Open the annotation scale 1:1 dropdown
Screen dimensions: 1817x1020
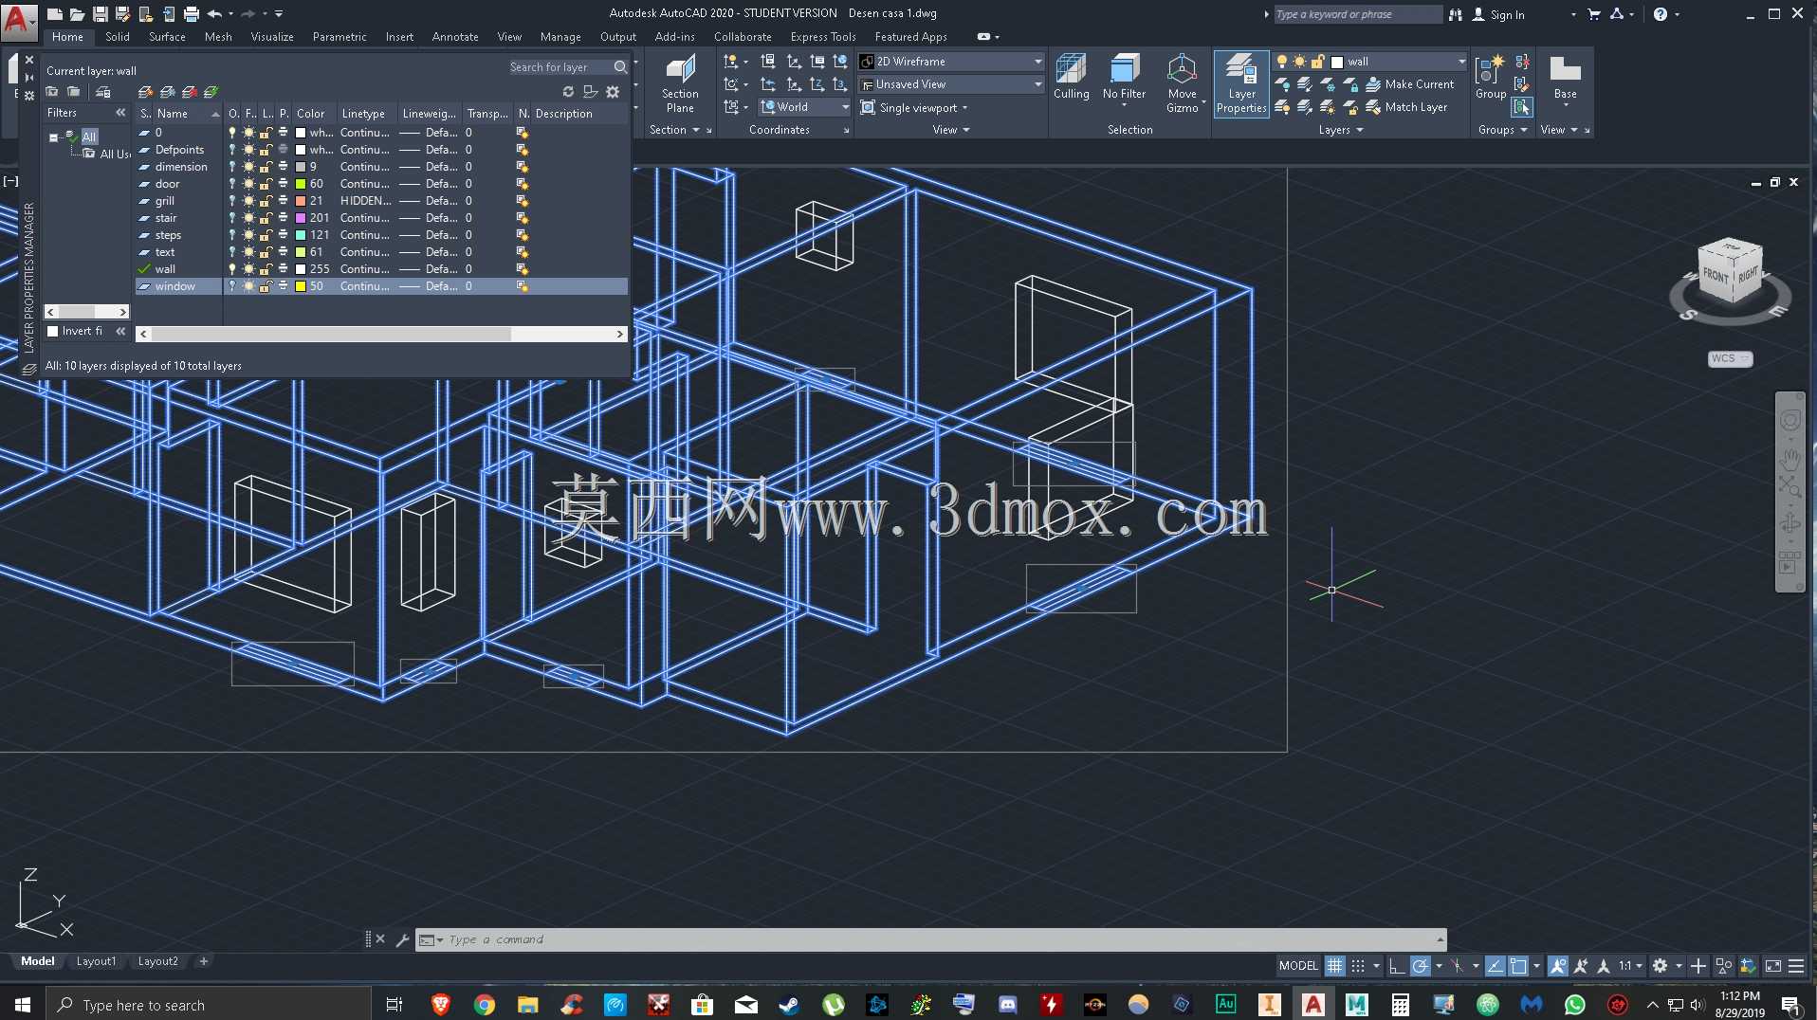[1630, 966]
